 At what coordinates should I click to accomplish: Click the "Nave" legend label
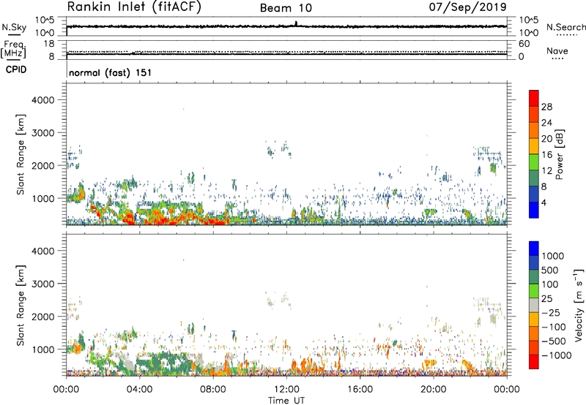[557, 50]
